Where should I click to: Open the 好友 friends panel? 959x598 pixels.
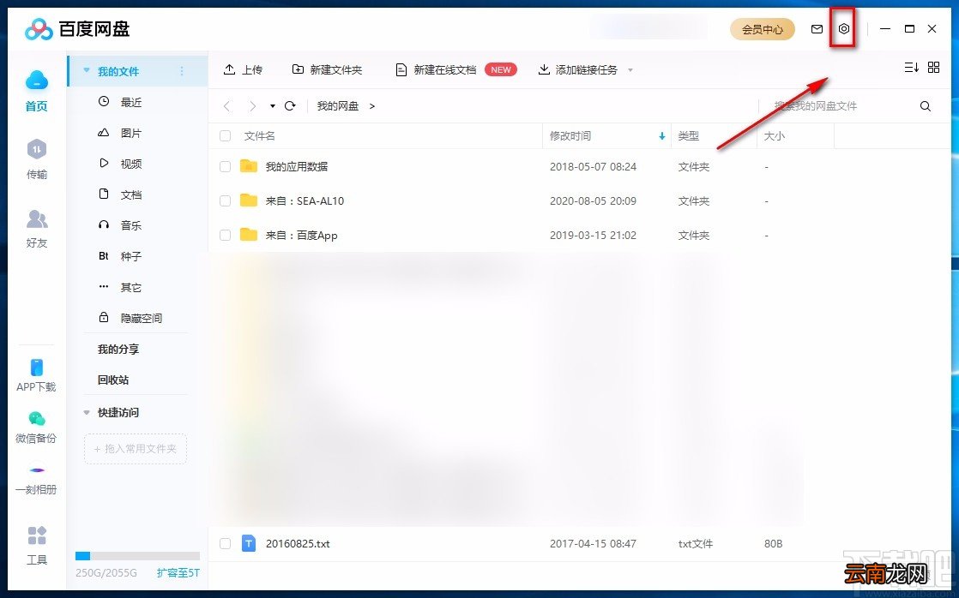point(37,228)
